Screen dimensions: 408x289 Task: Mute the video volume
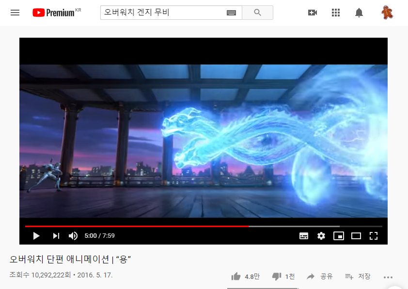pos(73,236)
